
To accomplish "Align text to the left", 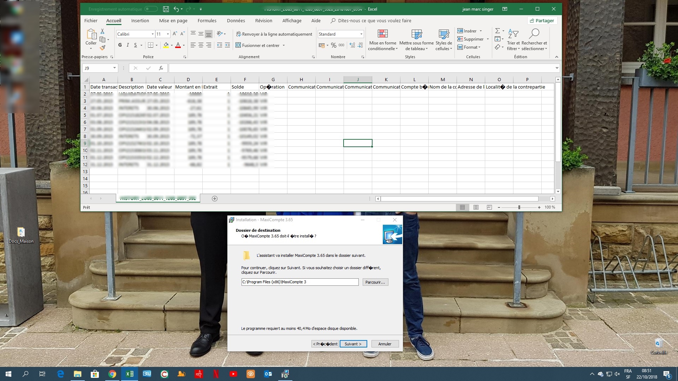I will click(x=193, y=45).
